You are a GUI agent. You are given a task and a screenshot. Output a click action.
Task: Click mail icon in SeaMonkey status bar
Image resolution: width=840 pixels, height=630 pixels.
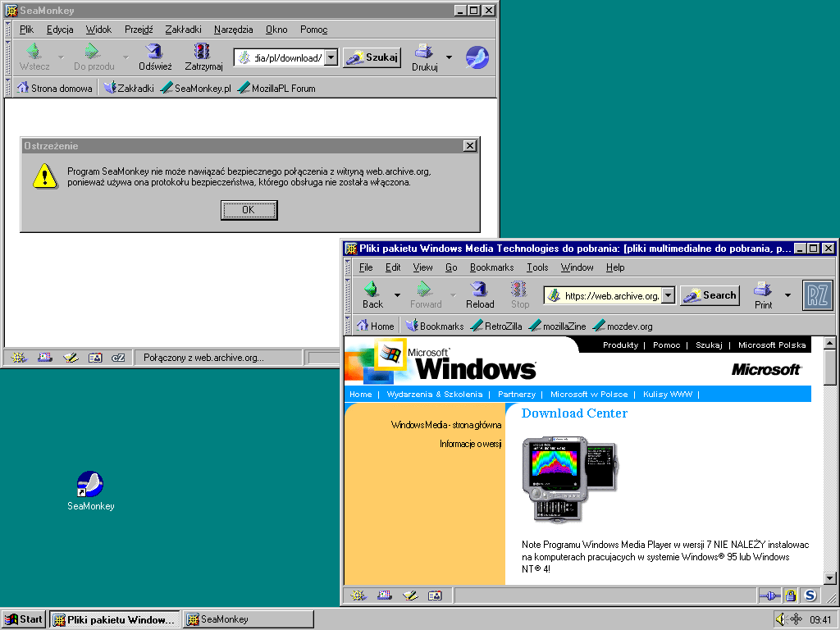point(44,358)
